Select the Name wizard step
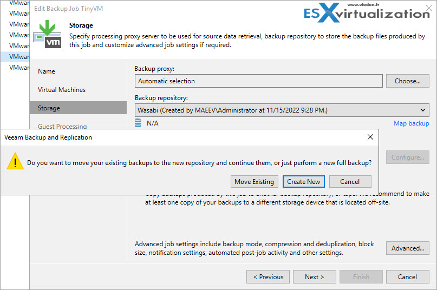Image resolution: width=437 pixels, height=290 pixels. click(x=46, y=71)
